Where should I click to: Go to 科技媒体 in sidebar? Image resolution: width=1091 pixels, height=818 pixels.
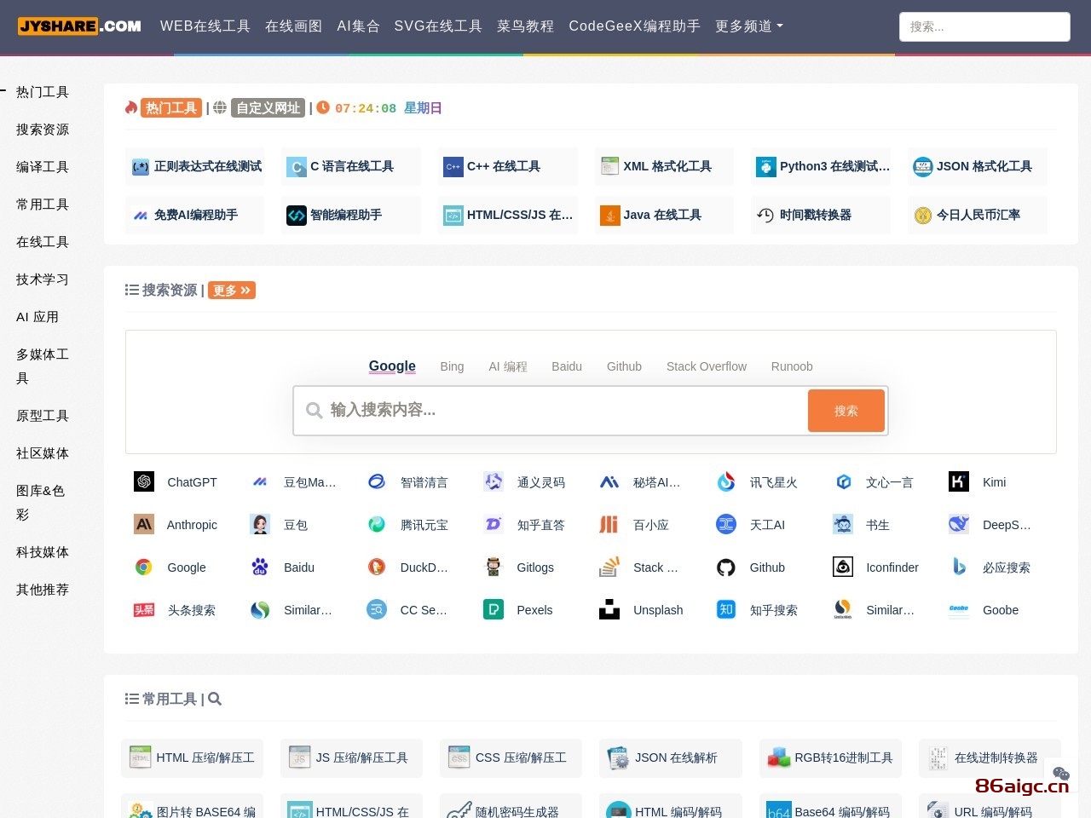[x=43, y=552]
